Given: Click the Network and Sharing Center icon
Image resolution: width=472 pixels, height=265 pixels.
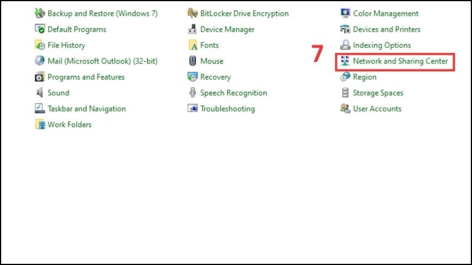Looking at the screenshot, I should (x=345, y=61).
